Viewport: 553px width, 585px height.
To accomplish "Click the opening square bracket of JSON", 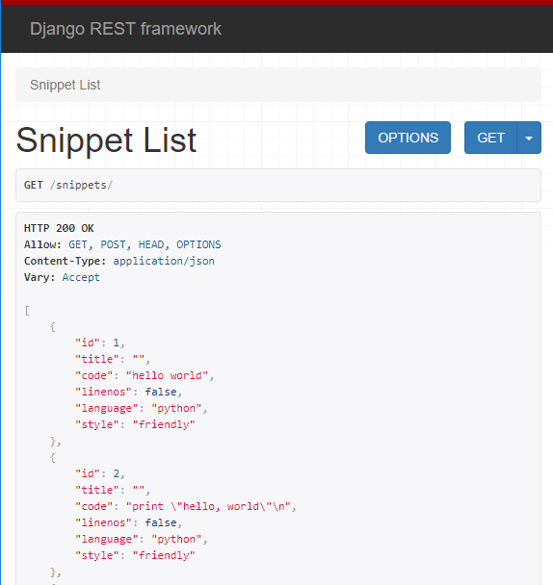I will [27, 311].
